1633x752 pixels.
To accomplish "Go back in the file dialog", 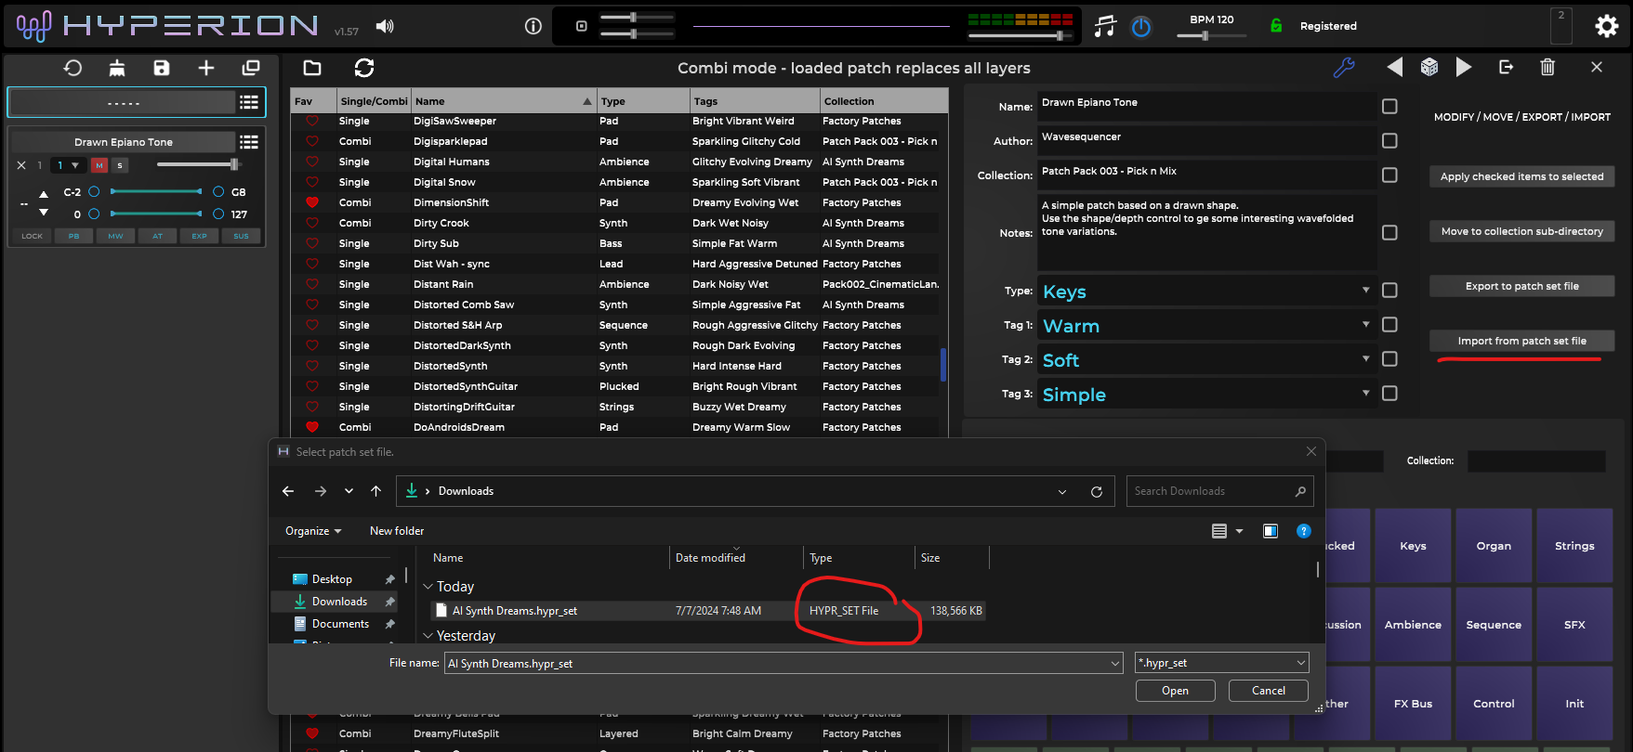I will (x=288, y=491).
